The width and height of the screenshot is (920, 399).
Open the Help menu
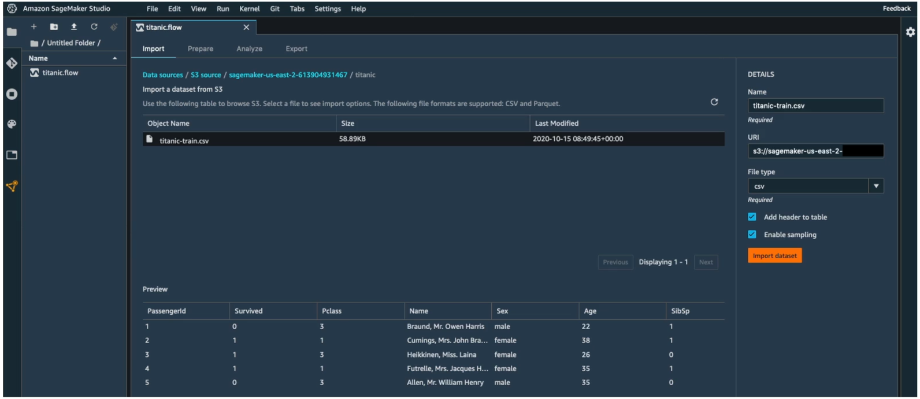[x=358, y=9]
